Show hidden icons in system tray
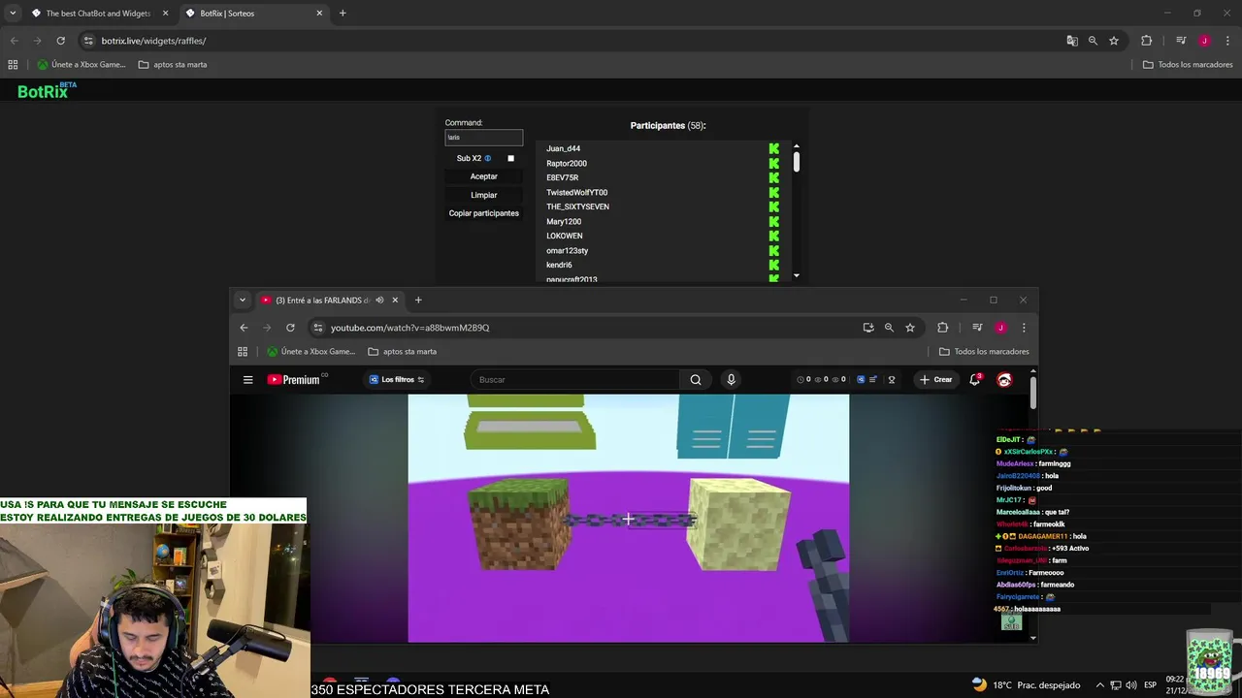The image size is (1242, 698). (1098, 685)
